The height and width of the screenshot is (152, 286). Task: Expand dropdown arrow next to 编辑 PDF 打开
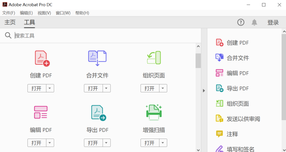(50, 143)
